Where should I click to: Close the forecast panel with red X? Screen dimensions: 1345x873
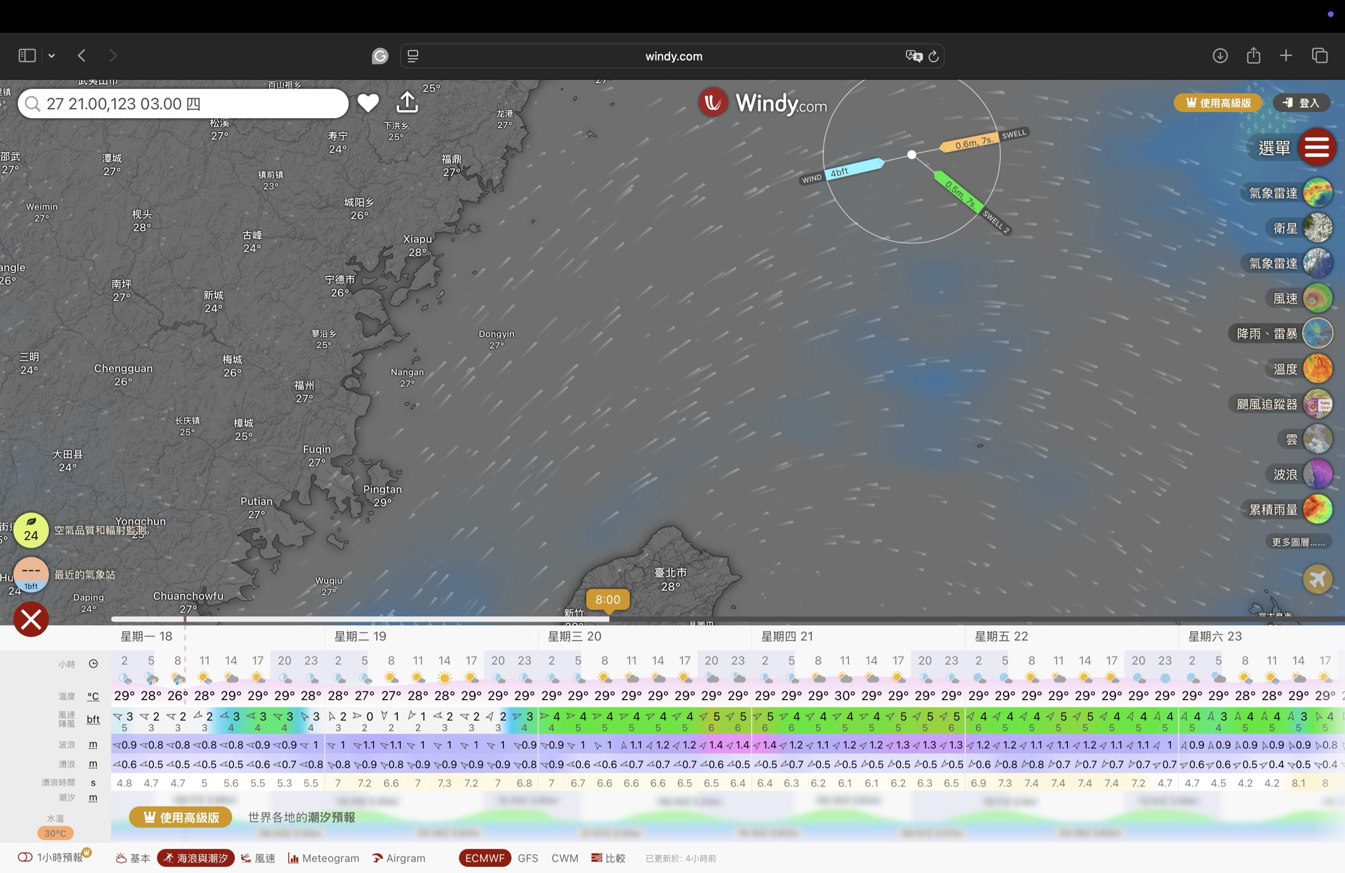[31, 619]
